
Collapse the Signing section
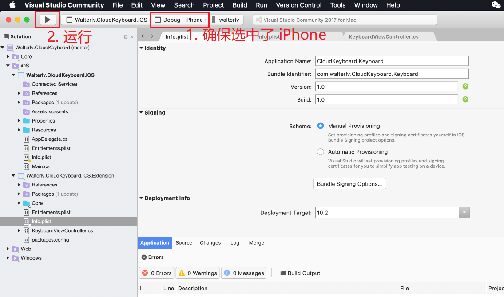pyautogui.click(x=141, y=113)
